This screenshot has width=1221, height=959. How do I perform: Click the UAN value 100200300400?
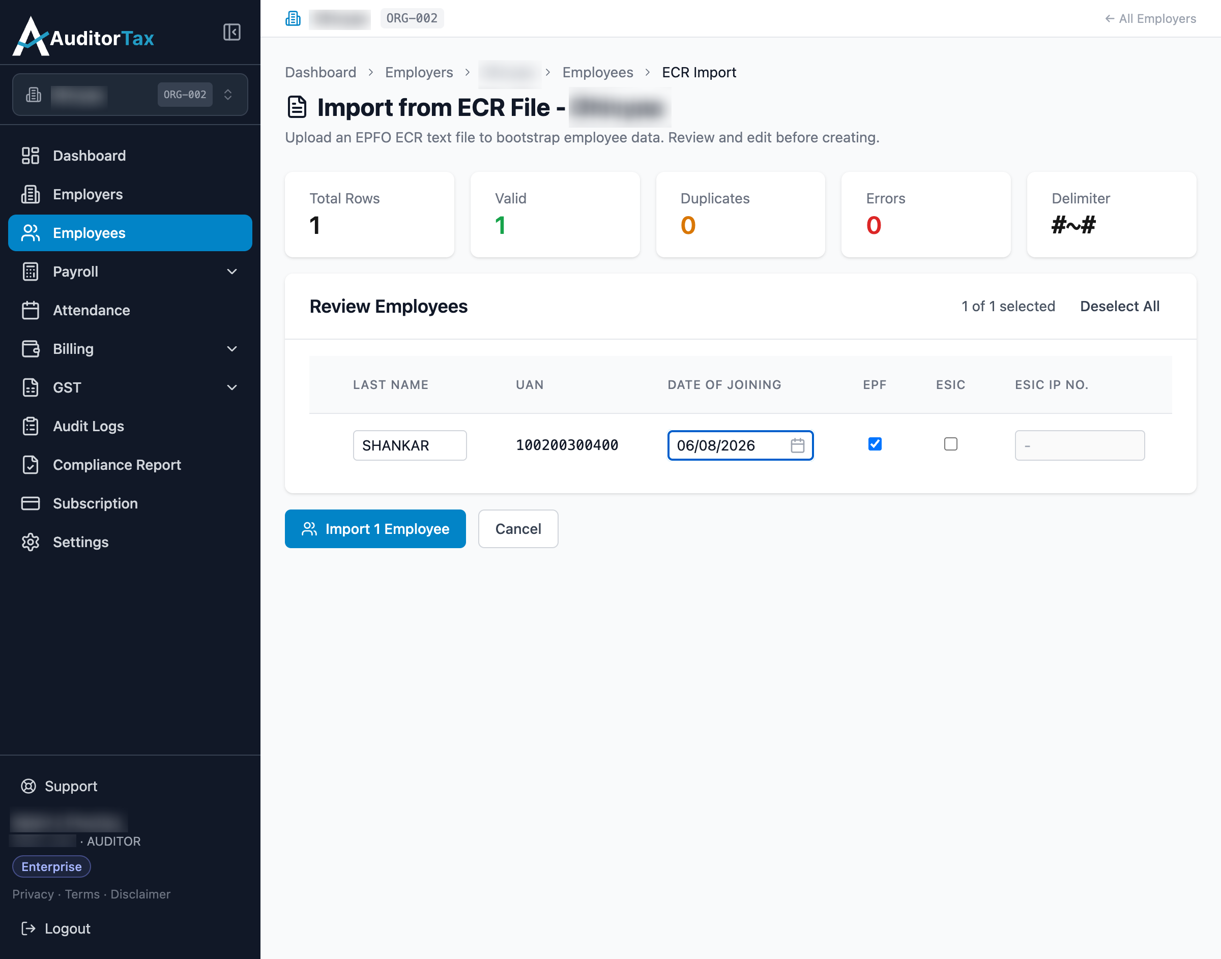(x=567, y=445)
